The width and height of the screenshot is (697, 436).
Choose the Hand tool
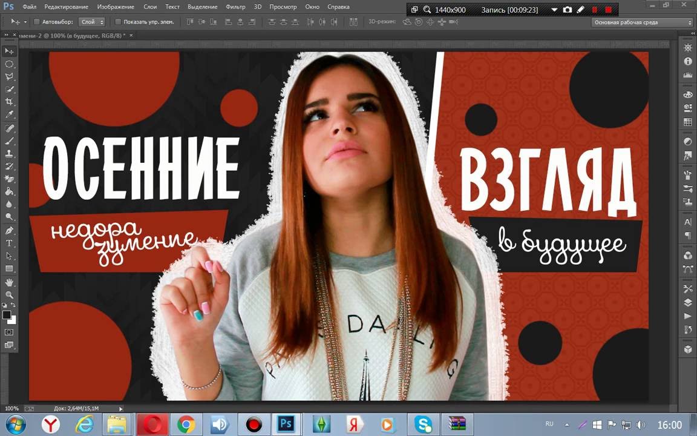tap(9, 282)
